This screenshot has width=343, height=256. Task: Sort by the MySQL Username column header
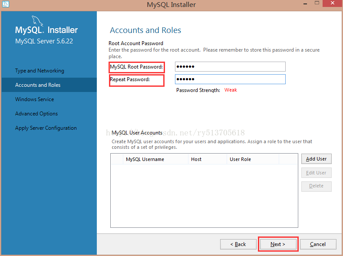pyautogui.click(x=145, y=159)
